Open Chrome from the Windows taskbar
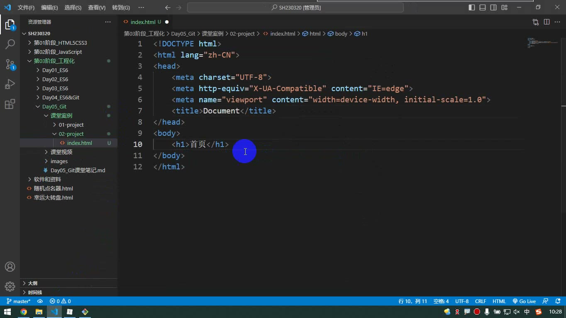The width and height of the screenshot is (566, 318). [x=24, y=312]
